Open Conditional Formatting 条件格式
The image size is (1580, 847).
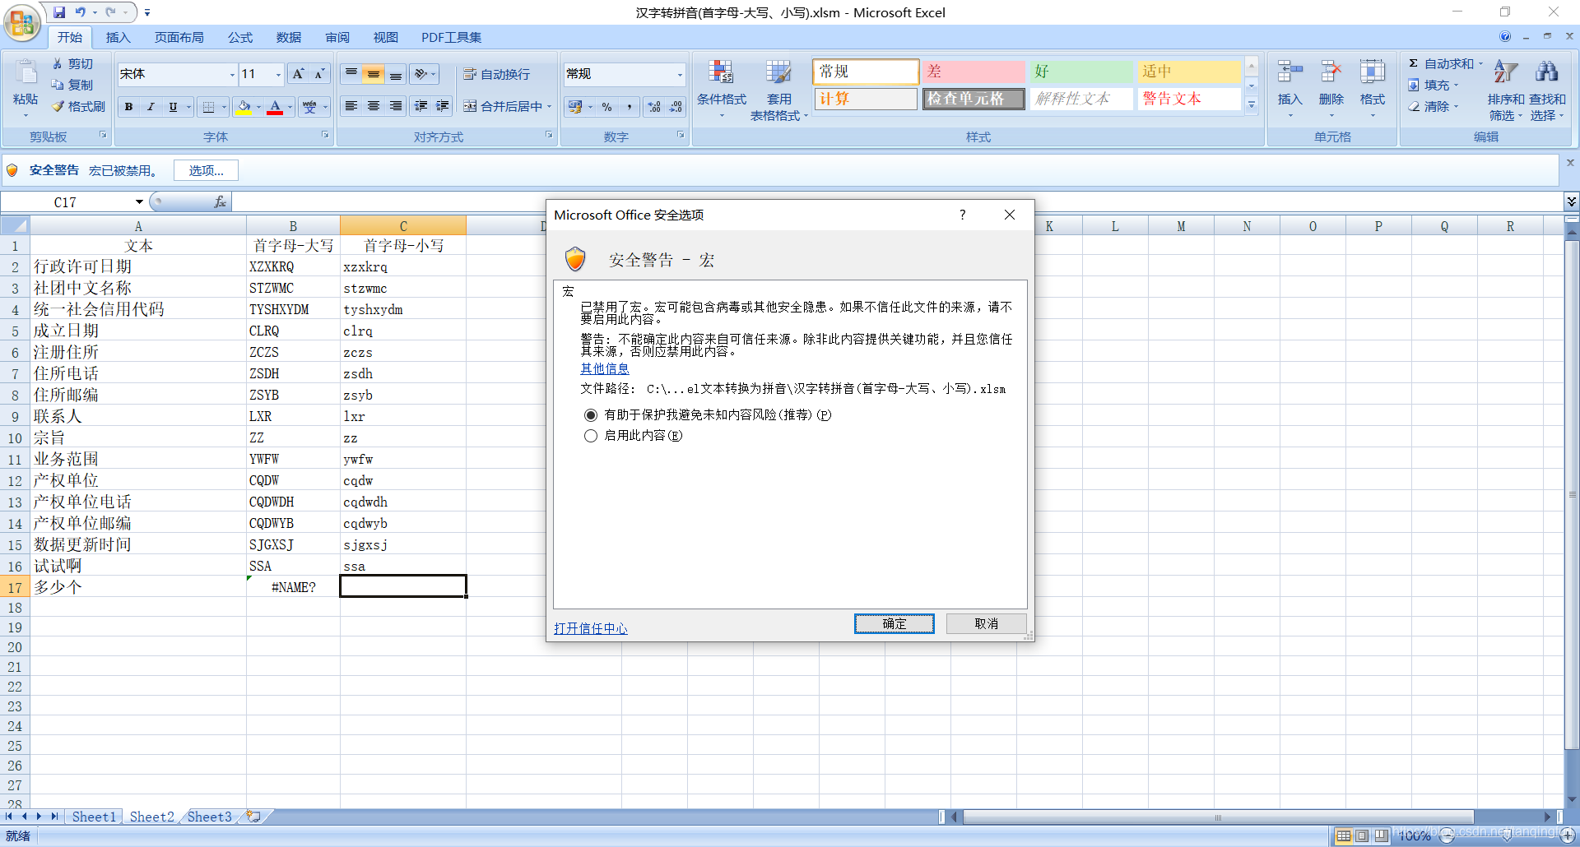pyautogui.click(x=722, y=89)
